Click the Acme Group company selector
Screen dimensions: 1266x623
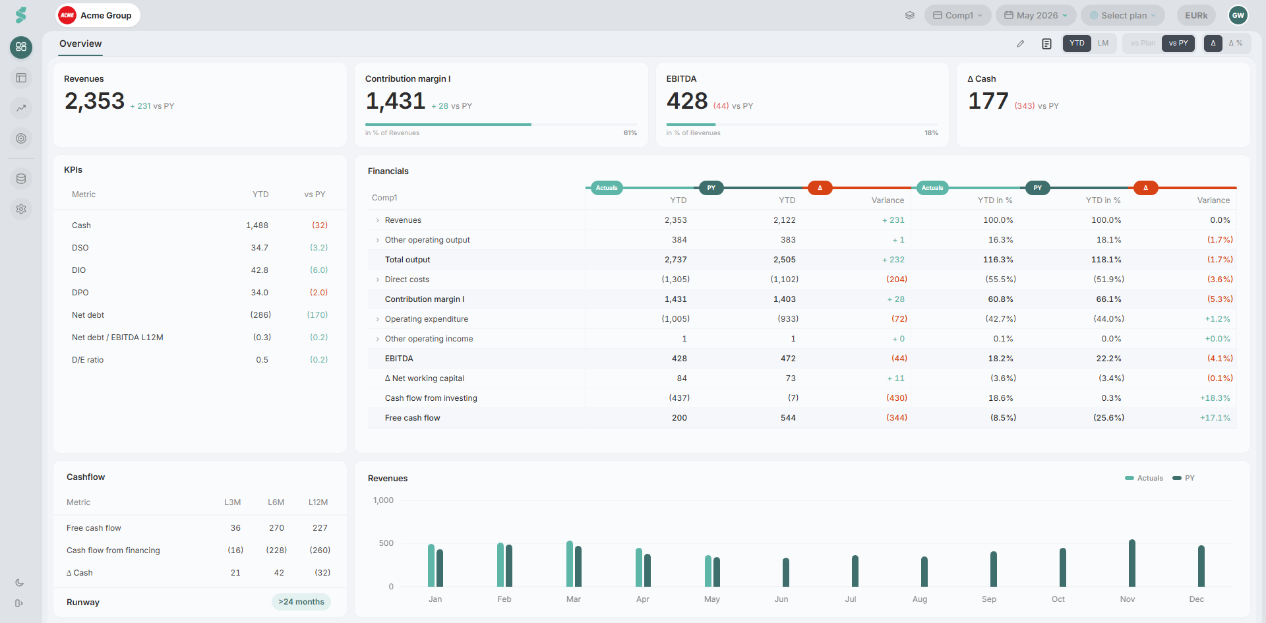tap(98, 15)
